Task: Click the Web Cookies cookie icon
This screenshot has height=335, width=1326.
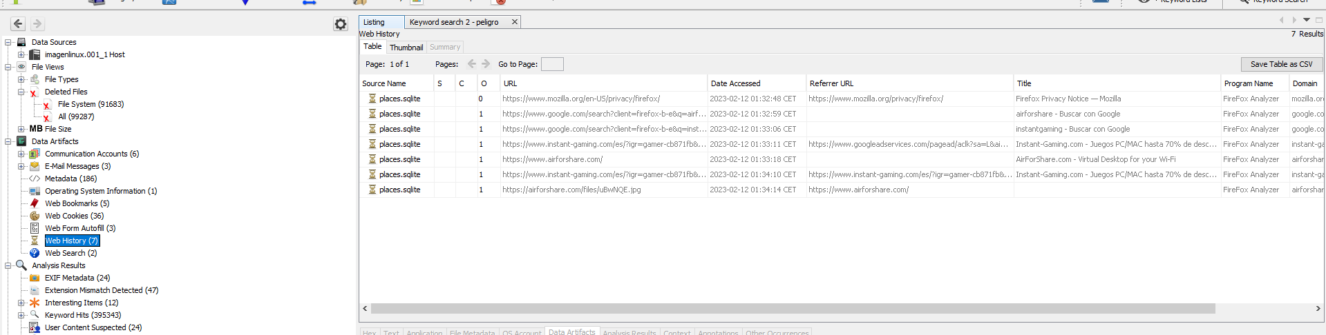Action: coord(35,216)
